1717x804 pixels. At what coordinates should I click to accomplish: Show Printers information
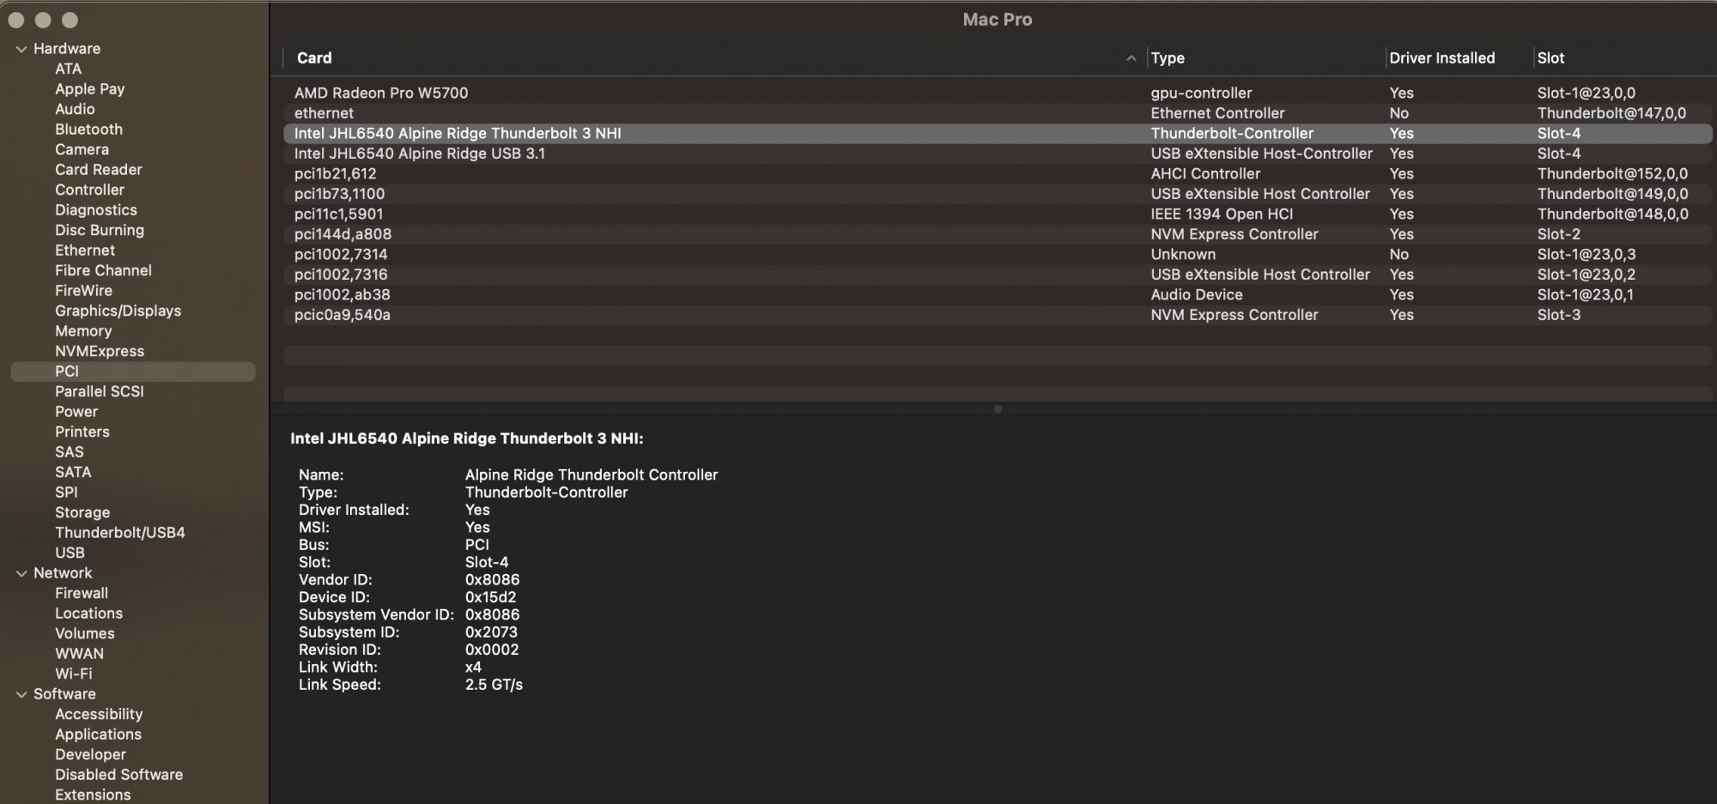[82, 432]
